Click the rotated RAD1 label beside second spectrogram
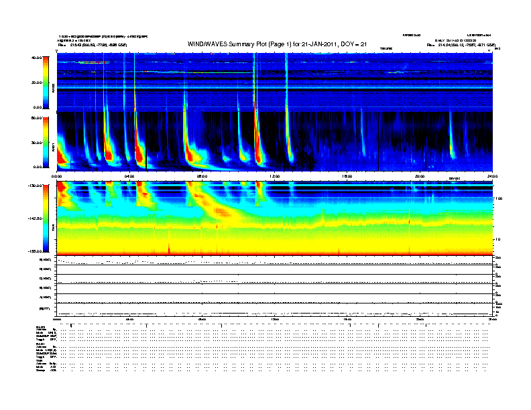 coord(53,147)
